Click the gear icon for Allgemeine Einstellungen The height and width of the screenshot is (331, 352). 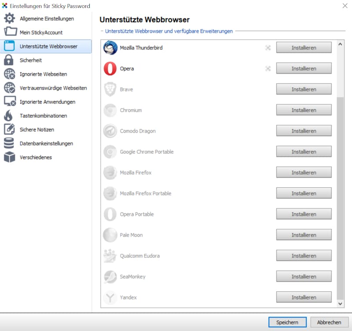coord(9,18)
